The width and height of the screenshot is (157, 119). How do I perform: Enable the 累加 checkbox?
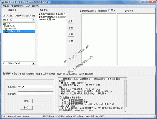(x=109, y=10)
